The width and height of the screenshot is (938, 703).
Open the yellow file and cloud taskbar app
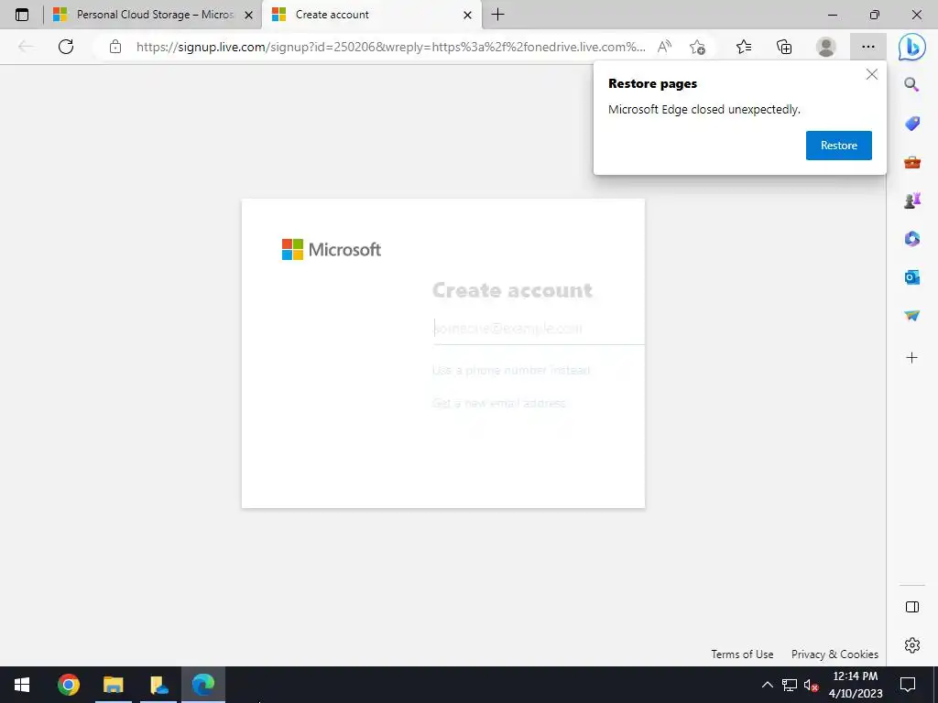[x=158, y=685]
